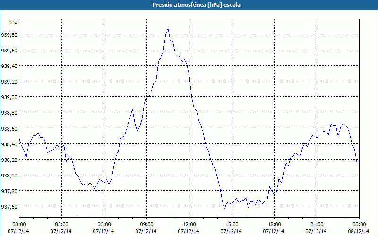Select the 939,40 y-axis label
The height and width of the screenshot is (236, 378).
click(x=9, y=66)
